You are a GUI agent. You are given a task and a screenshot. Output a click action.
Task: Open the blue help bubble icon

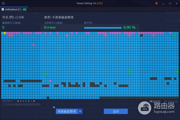54,107
